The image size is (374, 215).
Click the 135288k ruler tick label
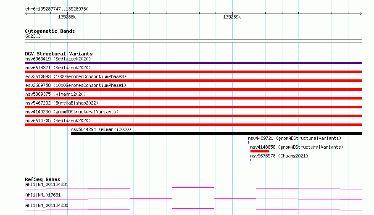(x=67, y=17)
